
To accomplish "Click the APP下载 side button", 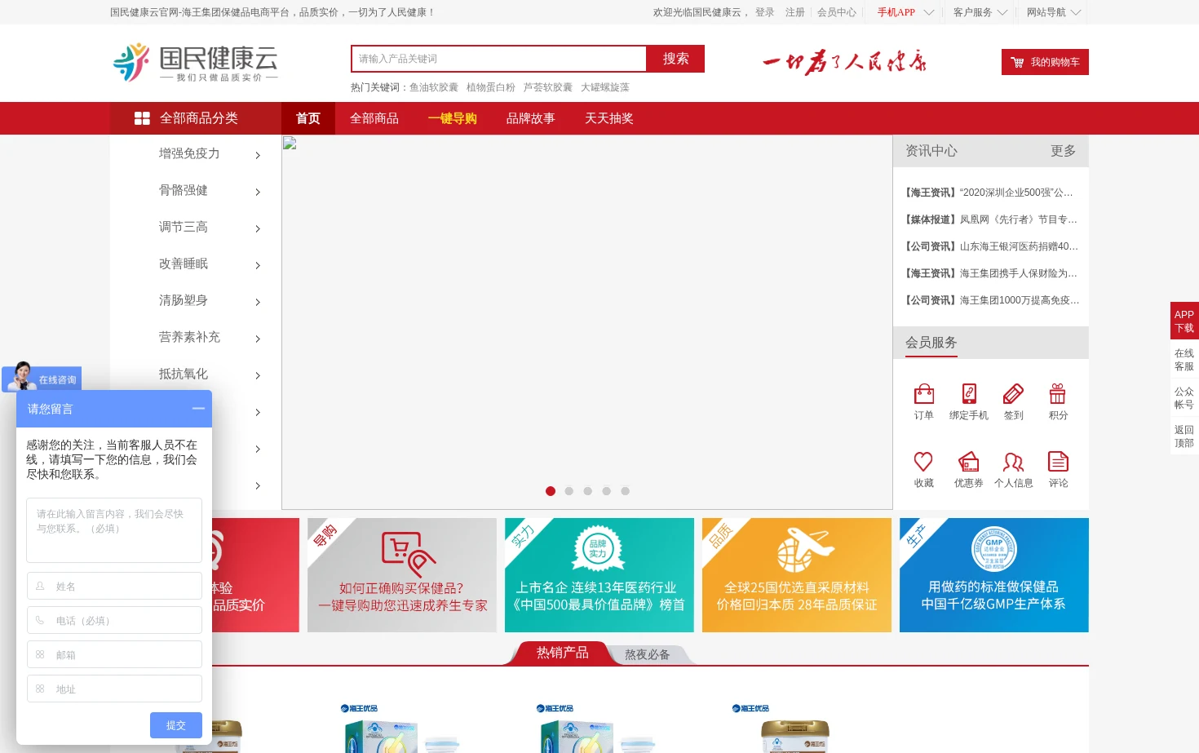I will [1184, 321].
